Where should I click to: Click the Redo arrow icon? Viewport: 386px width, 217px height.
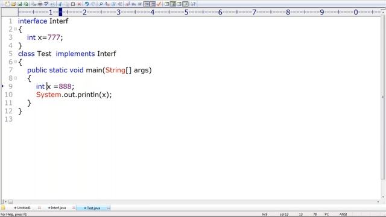click(x=93, y=4)
